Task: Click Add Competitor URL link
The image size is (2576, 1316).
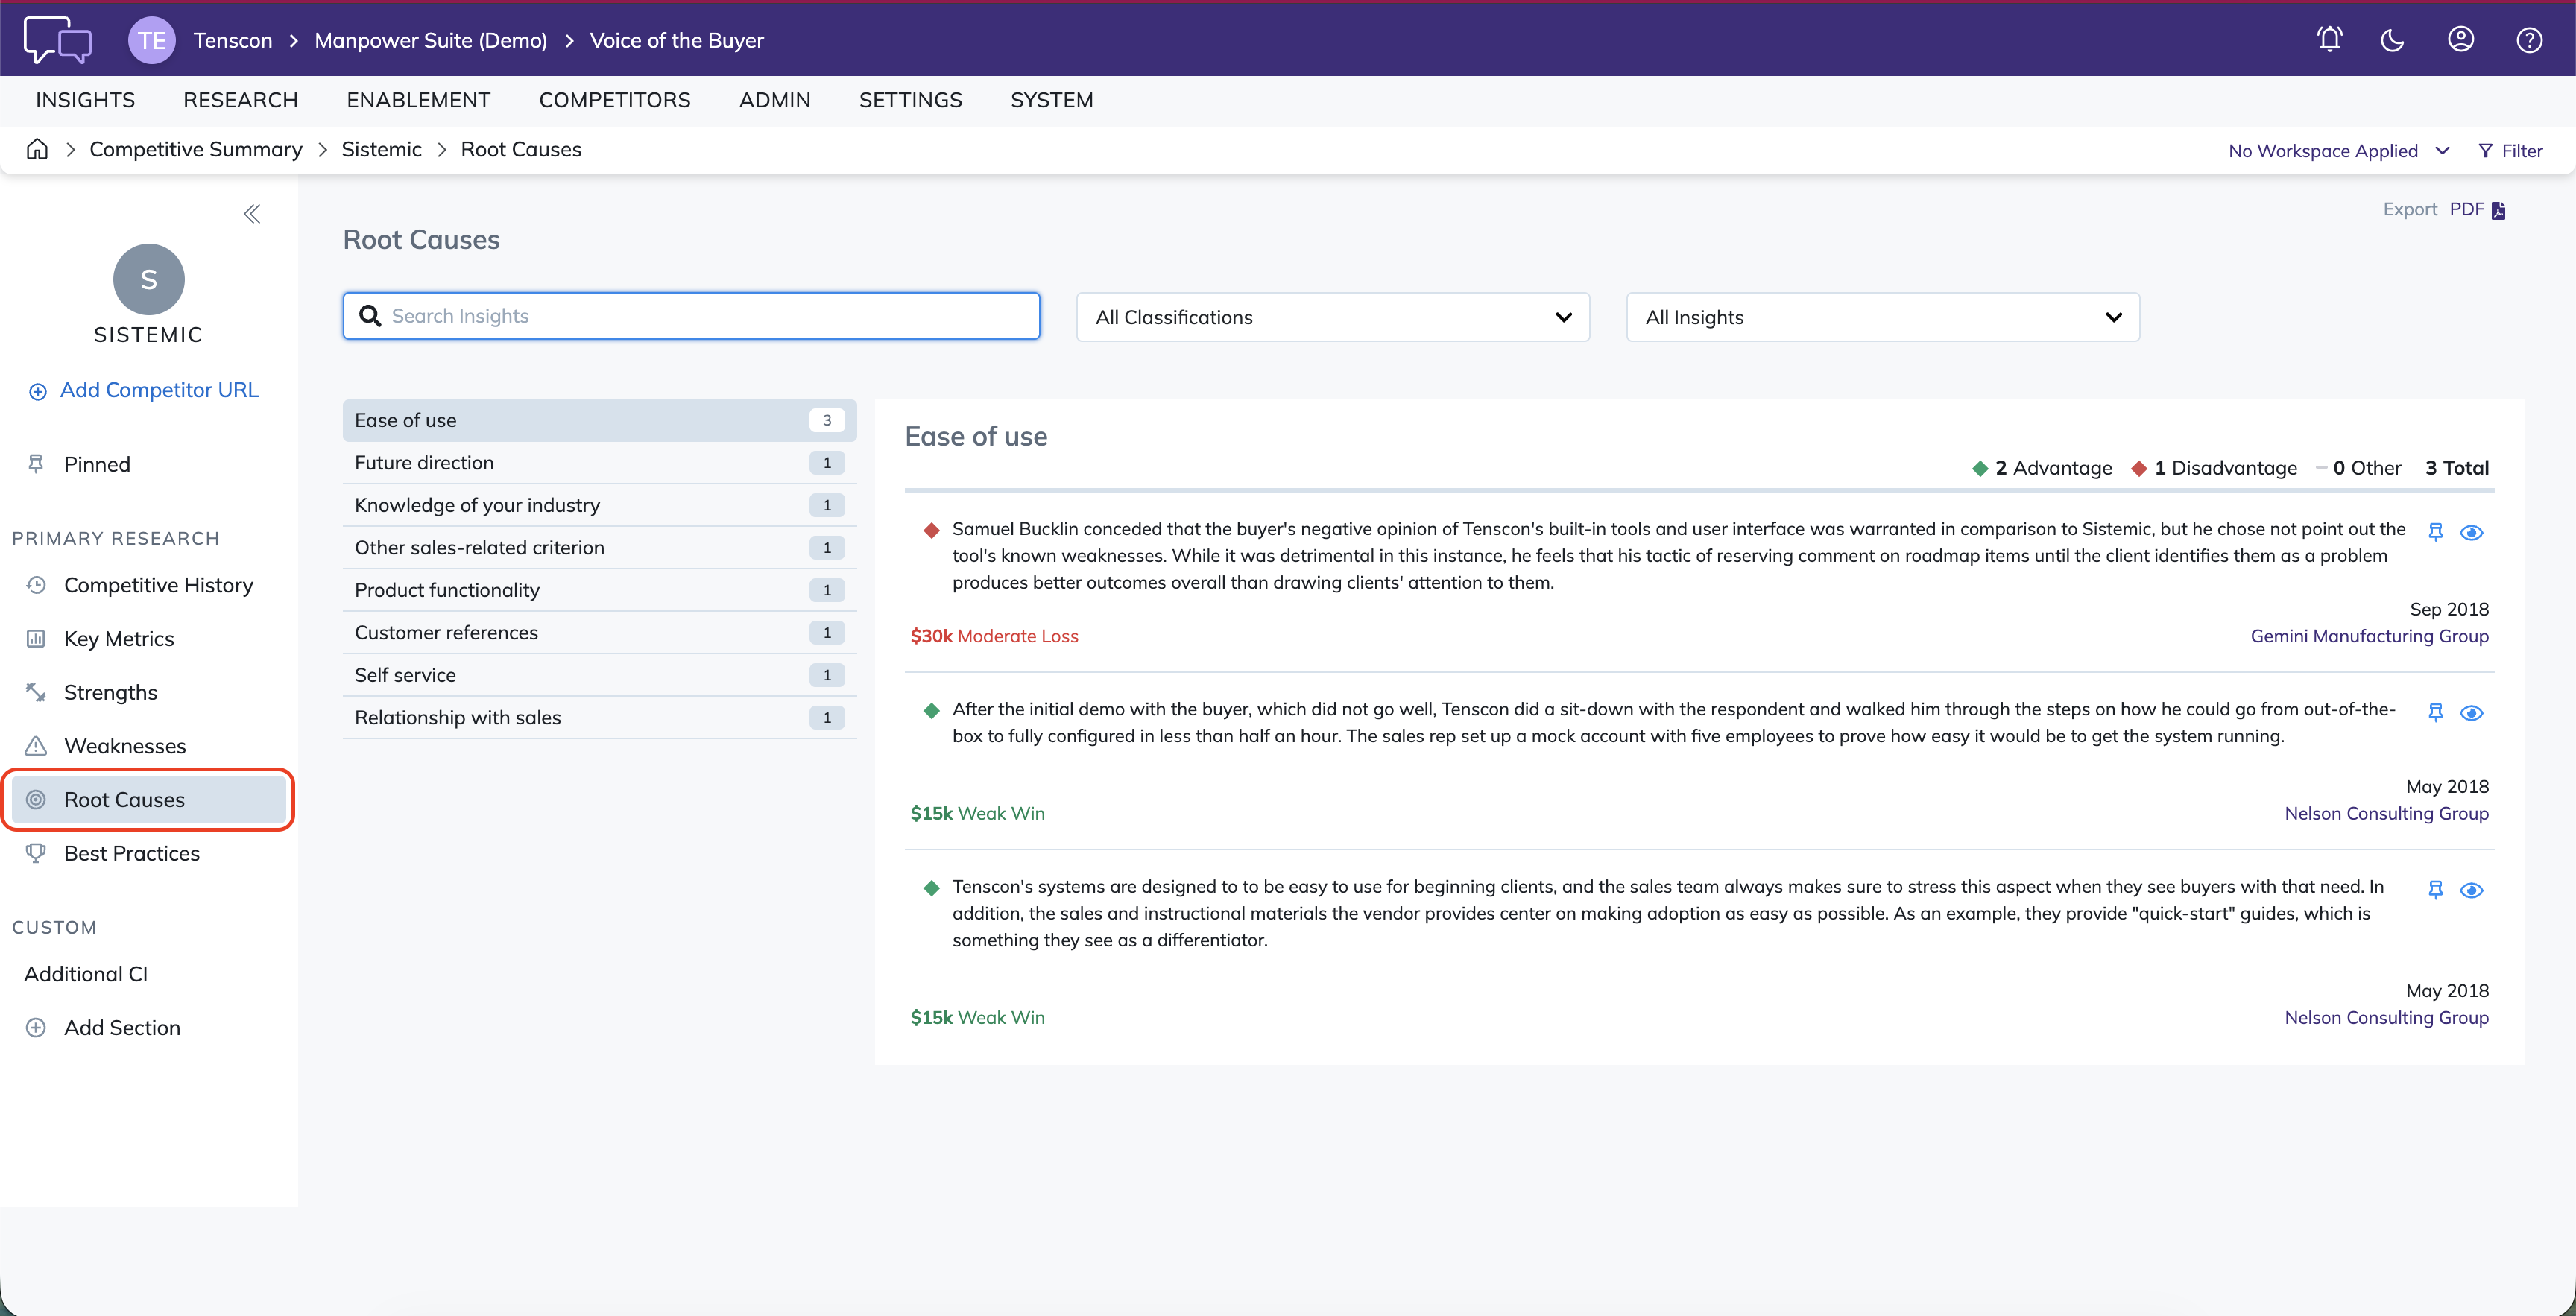Action: coord(159,390)
